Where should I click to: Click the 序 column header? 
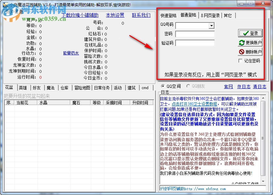pos(10,103)
